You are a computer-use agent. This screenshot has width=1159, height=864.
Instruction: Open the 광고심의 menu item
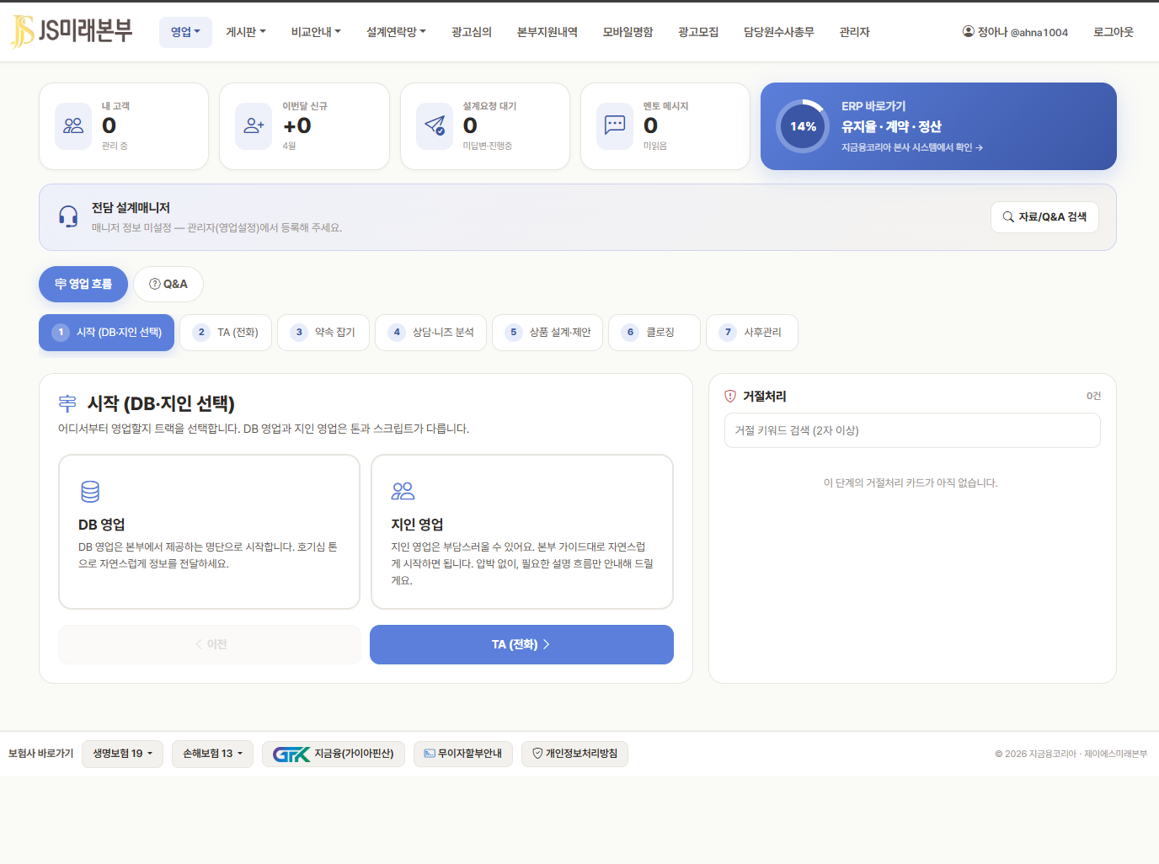[471, 32]
